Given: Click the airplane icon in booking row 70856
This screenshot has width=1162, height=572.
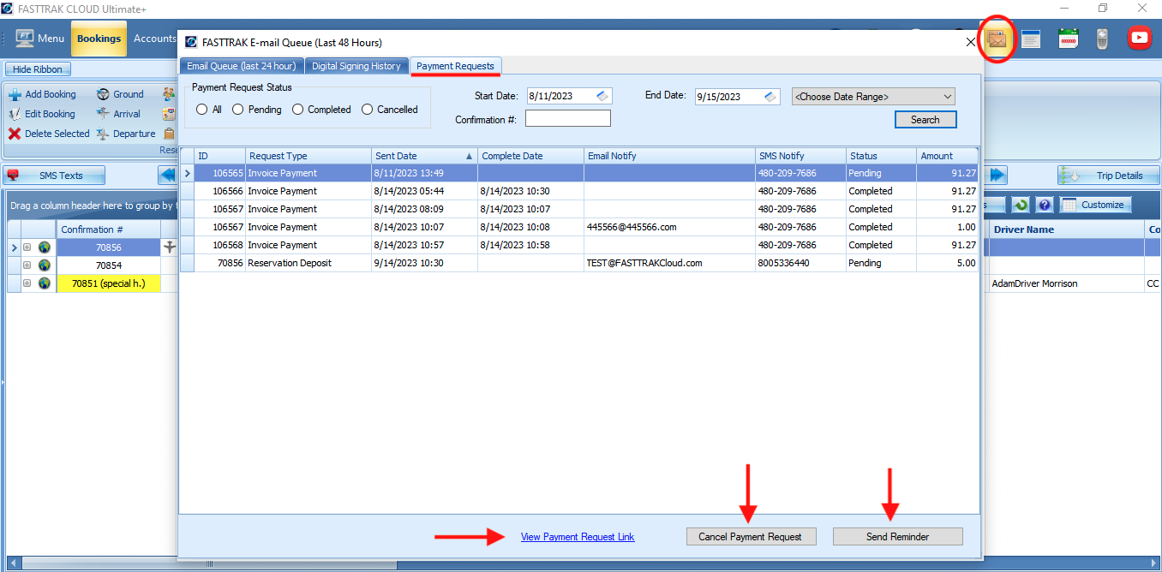Looking at the screenshot, I should tap(170, 247).
